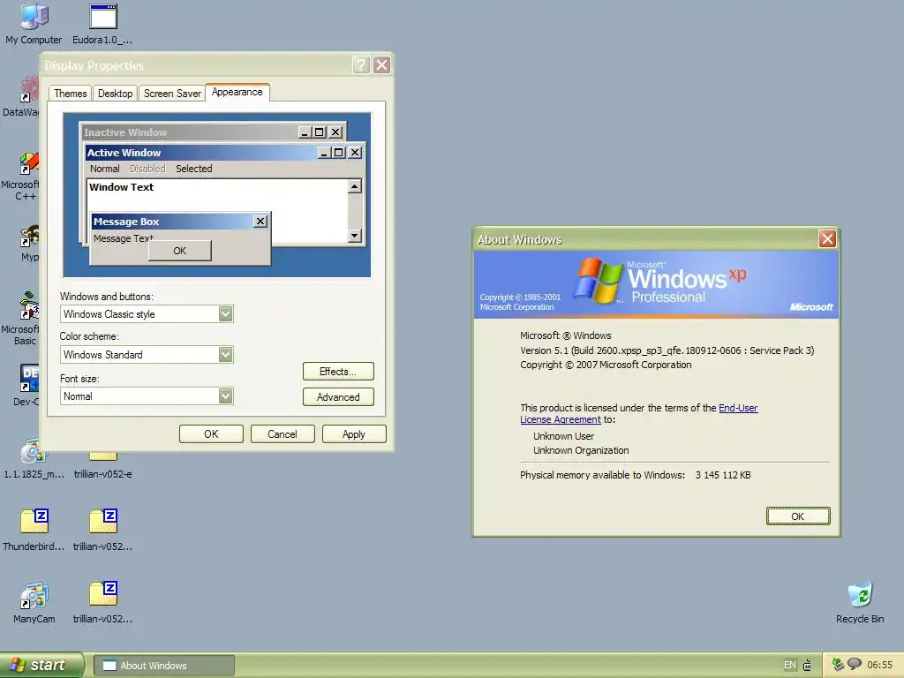This screenshot has width=904, height=678.
Task: Click Selected menu item in preview window
Action: (193, 169)
